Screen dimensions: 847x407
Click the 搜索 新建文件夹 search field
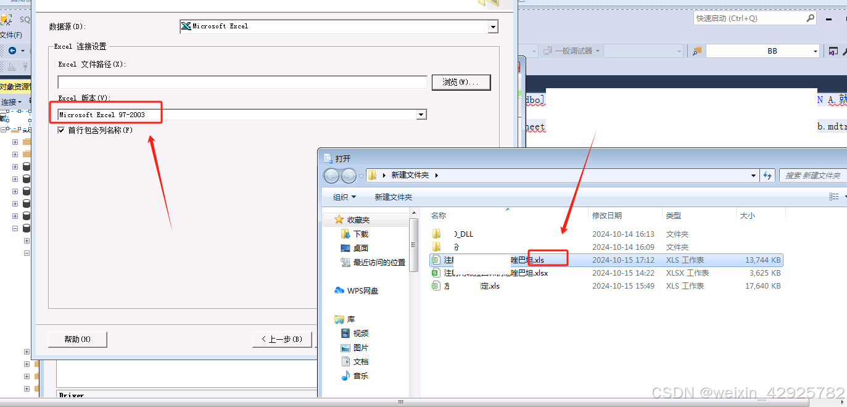pyautogui.click(x=813, y=175)
